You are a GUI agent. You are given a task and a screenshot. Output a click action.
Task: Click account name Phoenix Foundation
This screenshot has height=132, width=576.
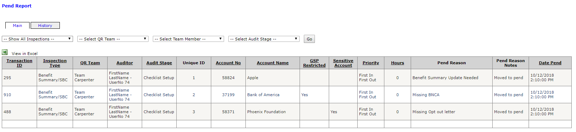click(266, 112)
